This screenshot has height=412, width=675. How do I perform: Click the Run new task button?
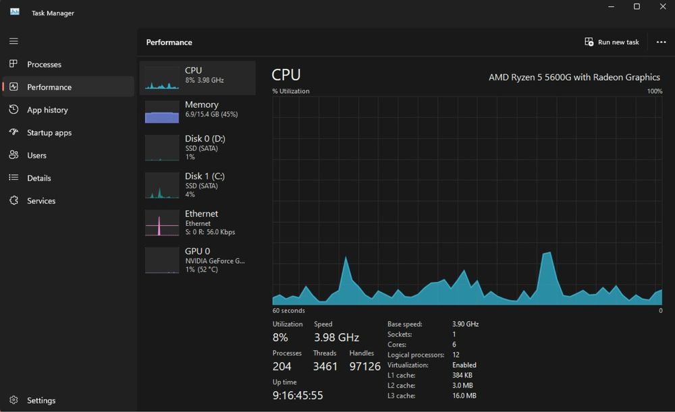point(612,42)
